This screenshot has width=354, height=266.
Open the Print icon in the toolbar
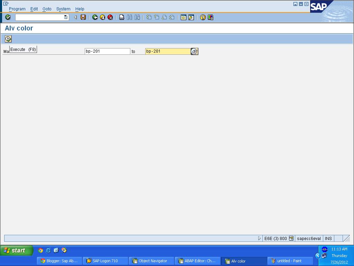tap(122, 17)
